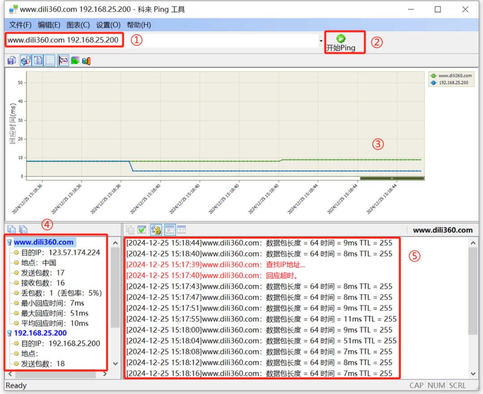Click the save icon in the chart toolbar
Screen dimensions: 483x394
(x=12, y=60)
